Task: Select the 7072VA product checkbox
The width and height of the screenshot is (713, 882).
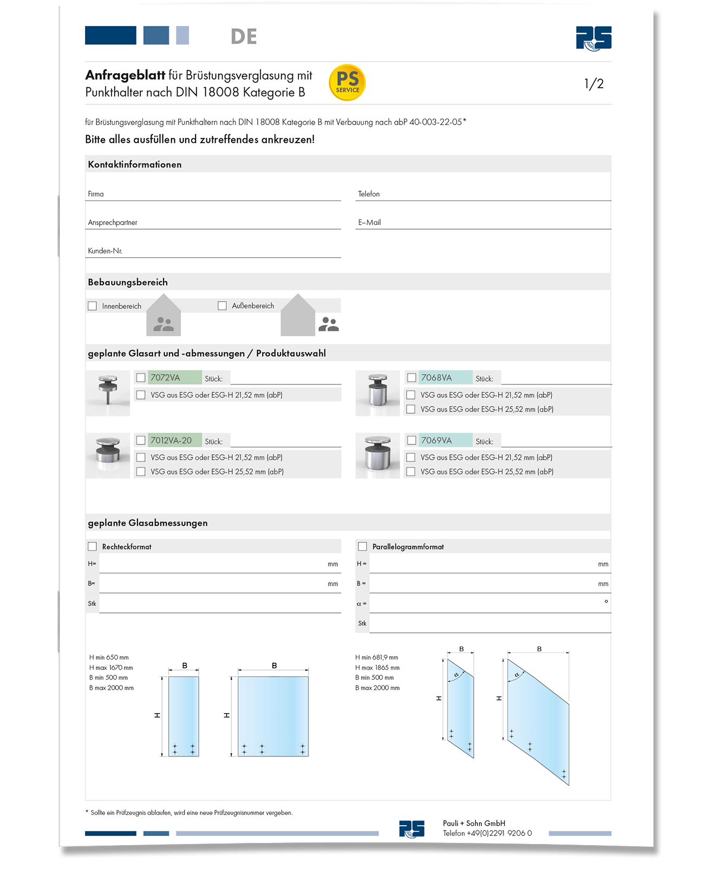Action: [141, 377]
